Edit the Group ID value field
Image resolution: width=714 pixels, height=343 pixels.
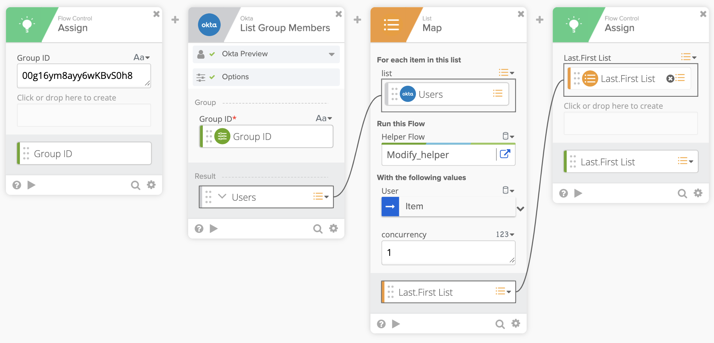(84, 76)
